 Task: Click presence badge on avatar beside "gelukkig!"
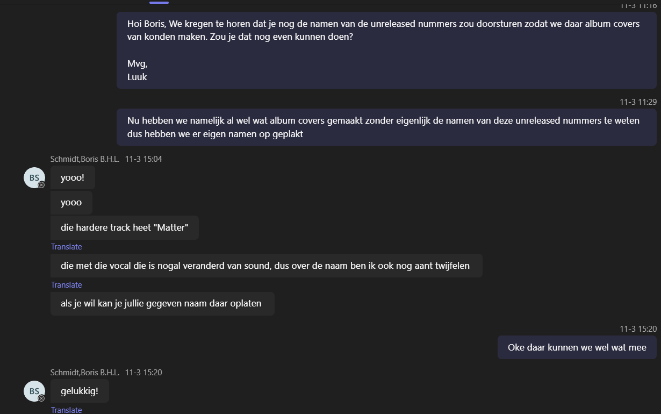41,398
